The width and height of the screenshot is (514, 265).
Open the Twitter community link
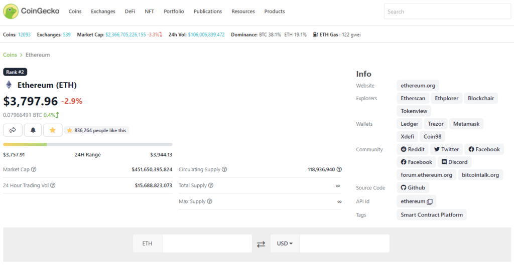446,149
